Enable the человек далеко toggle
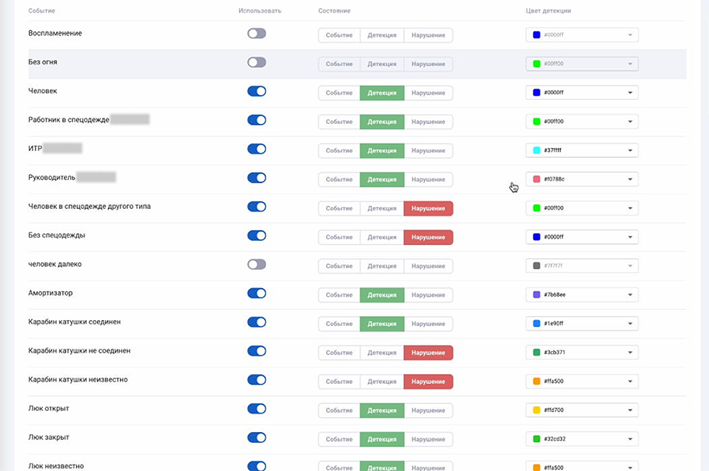This screenshot has width=709, height=471. 256,264
